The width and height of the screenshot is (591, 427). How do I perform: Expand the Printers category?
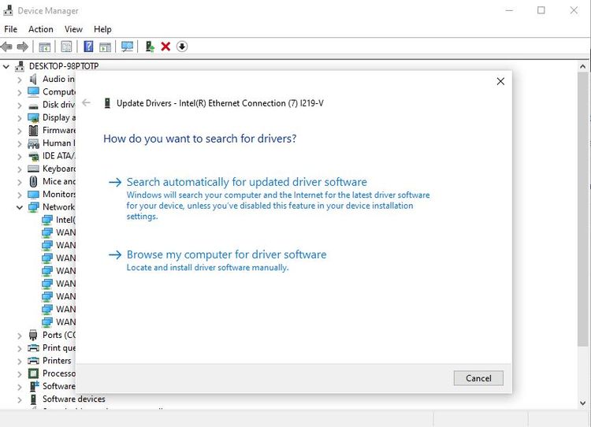20,362
